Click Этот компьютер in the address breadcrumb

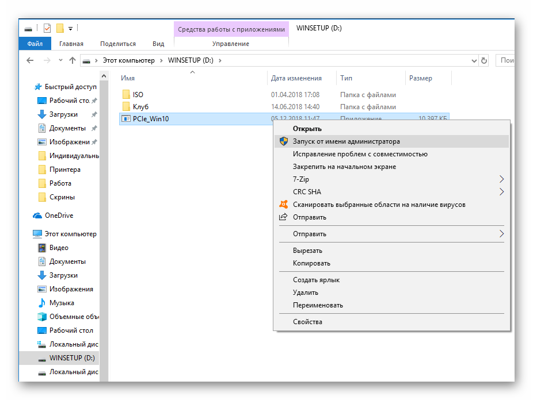click(129, 60)
